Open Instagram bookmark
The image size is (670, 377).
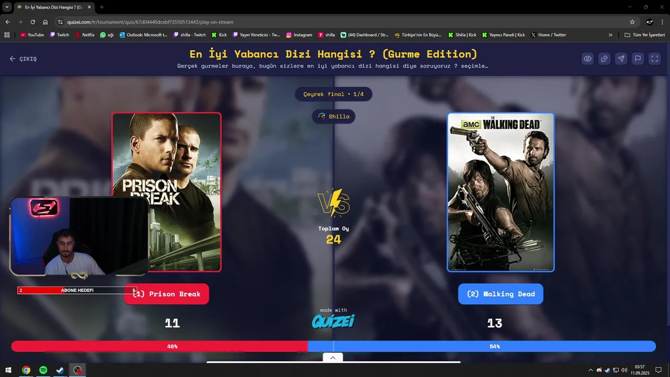point(299,35)
